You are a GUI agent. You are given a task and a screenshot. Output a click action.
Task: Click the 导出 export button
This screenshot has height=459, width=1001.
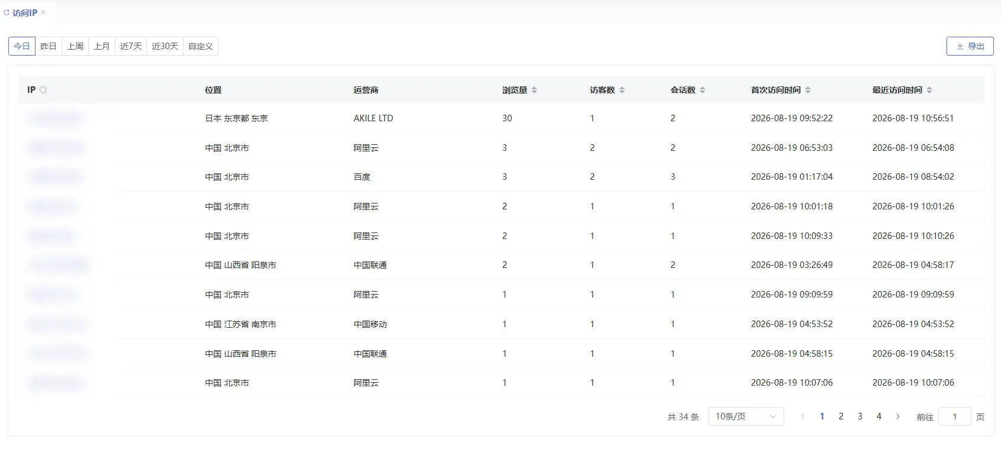point(970,46)
